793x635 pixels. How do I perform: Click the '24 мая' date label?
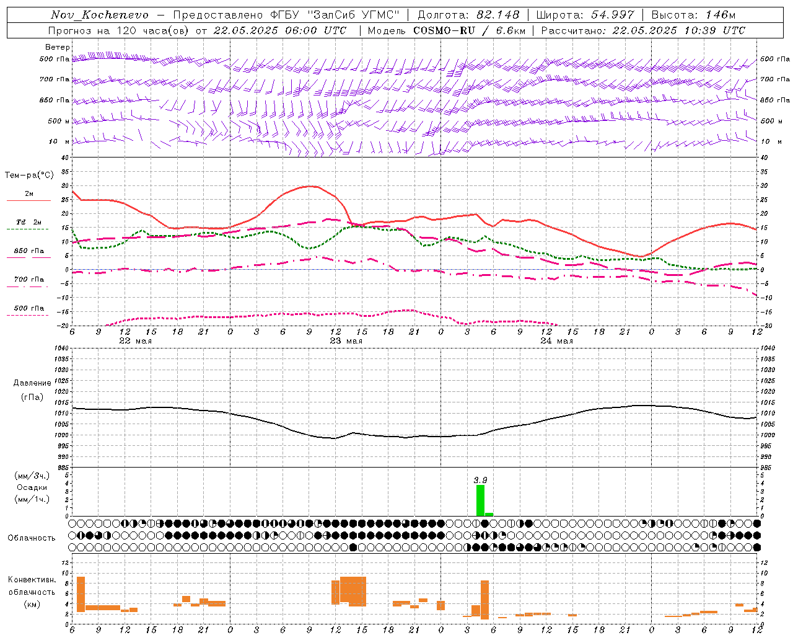(x=556, y=341)
